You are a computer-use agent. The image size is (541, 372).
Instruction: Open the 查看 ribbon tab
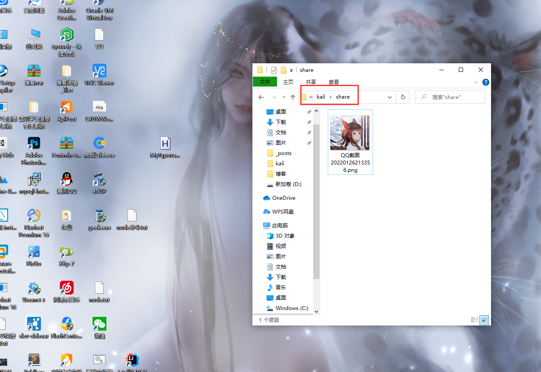point(333,82)
